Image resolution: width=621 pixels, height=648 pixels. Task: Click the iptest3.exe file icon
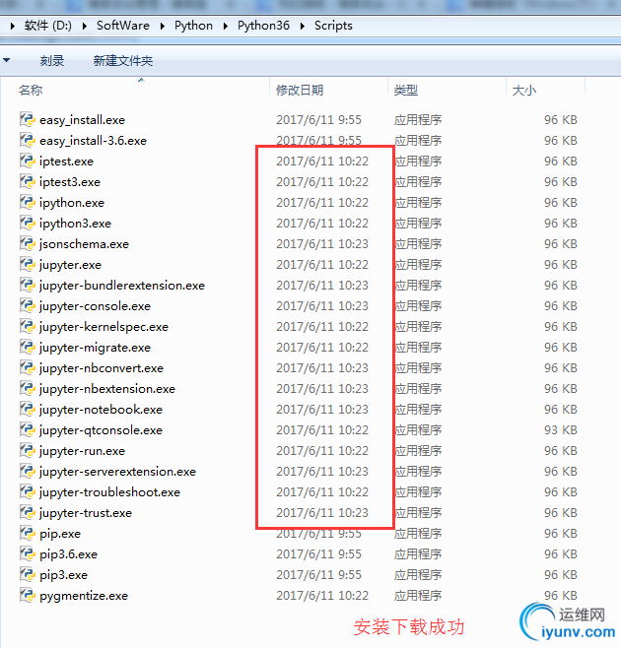28,181
